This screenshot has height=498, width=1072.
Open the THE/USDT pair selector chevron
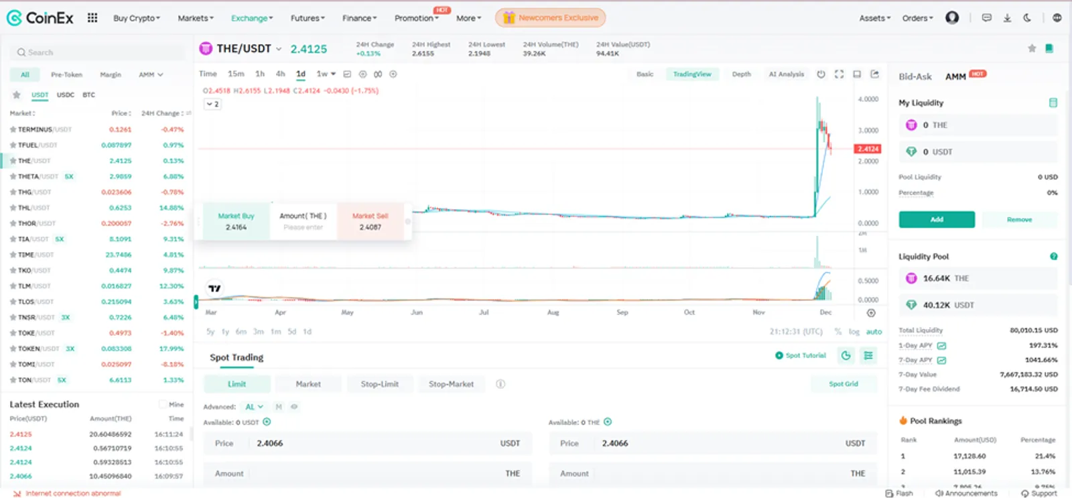(279, 49)
